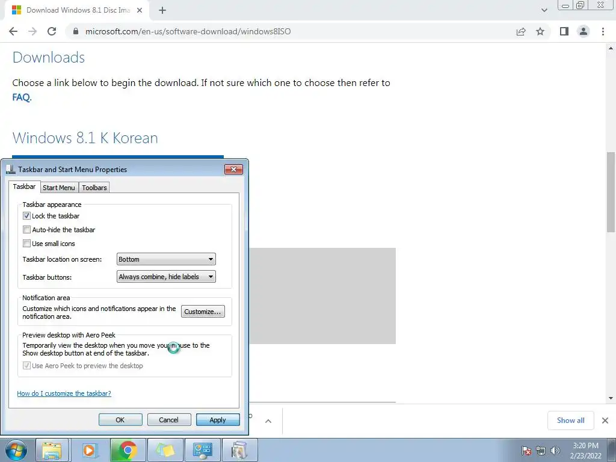
Task: Open a new Chrome tab
Action: coord(162,11)
